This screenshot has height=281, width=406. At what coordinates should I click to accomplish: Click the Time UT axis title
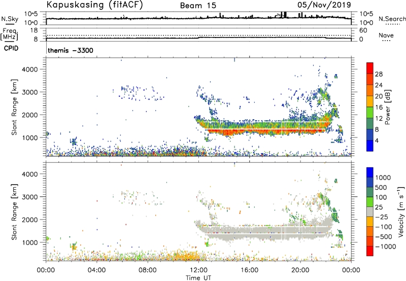[x=198, y=278]
